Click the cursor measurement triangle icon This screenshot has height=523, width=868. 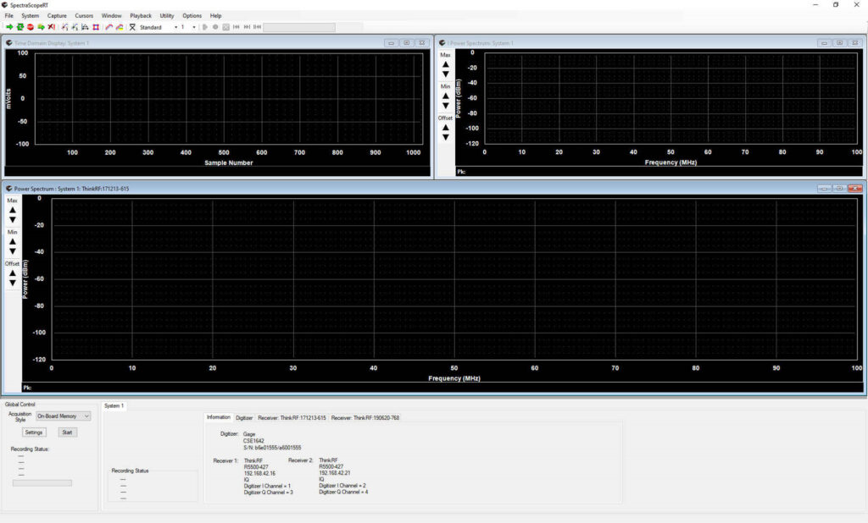pyautogui.click(x=86, y=27)
